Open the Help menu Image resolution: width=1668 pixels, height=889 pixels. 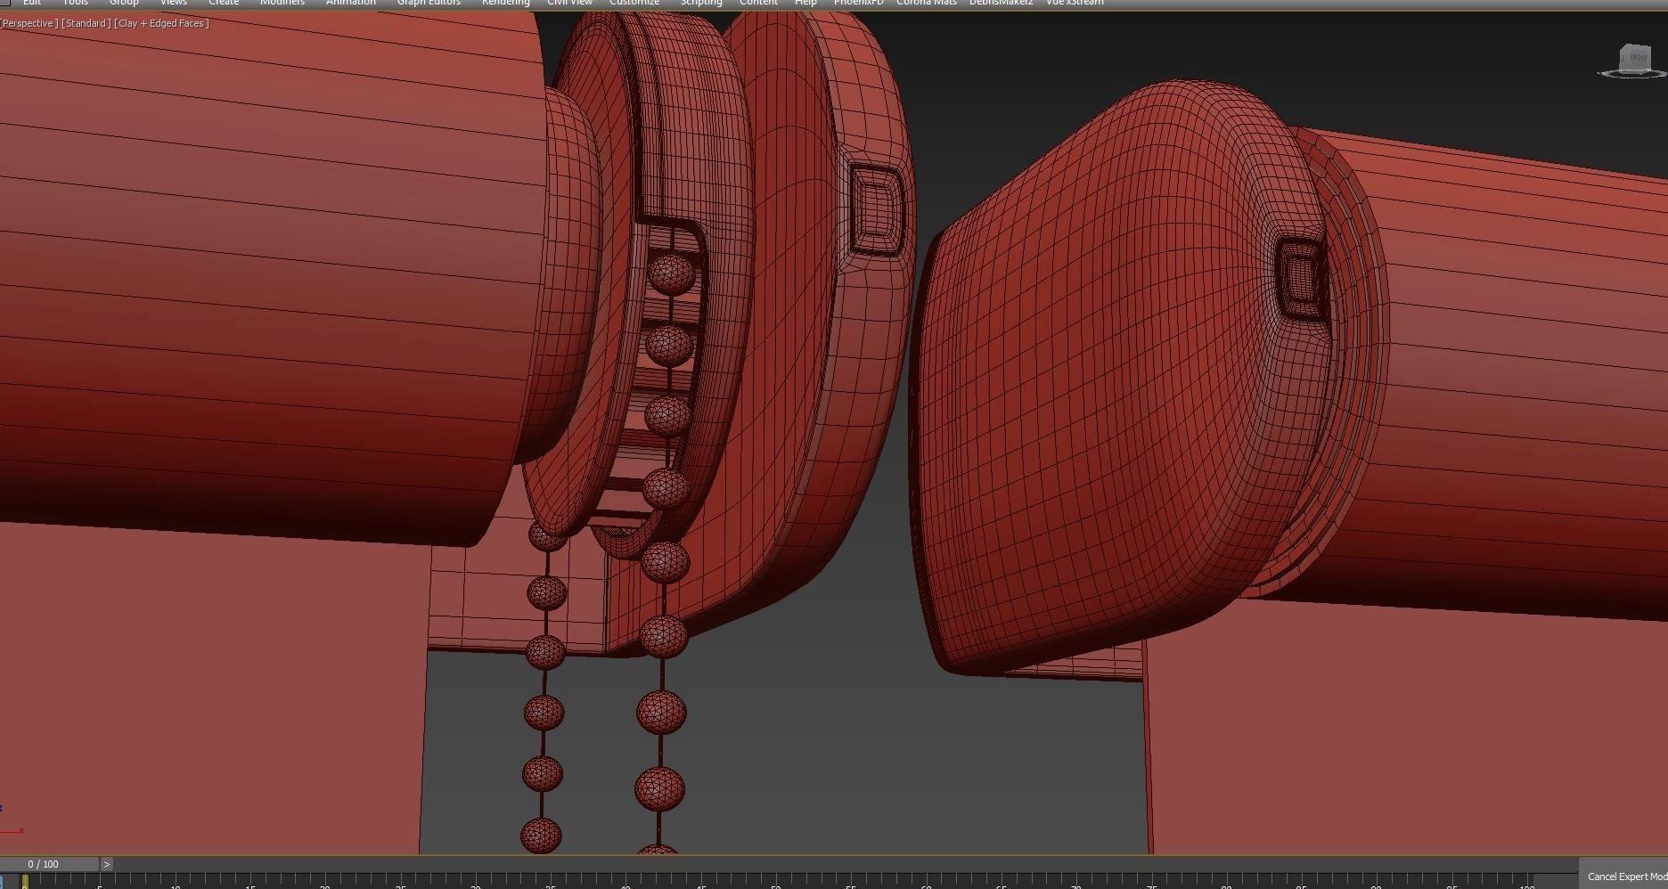(x=805, y=3)
